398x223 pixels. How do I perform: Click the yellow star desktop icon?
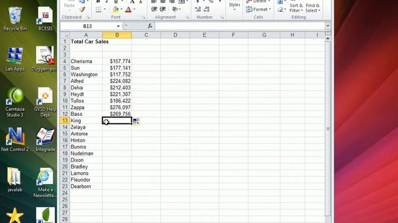tap(14, 215)
